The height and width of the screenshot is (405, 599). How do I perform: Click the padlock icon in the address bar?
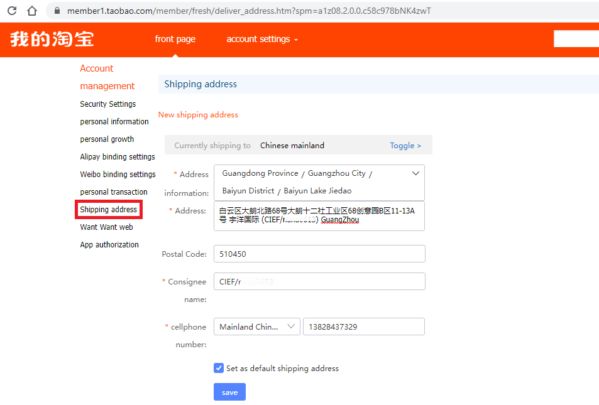click(56, 11)
